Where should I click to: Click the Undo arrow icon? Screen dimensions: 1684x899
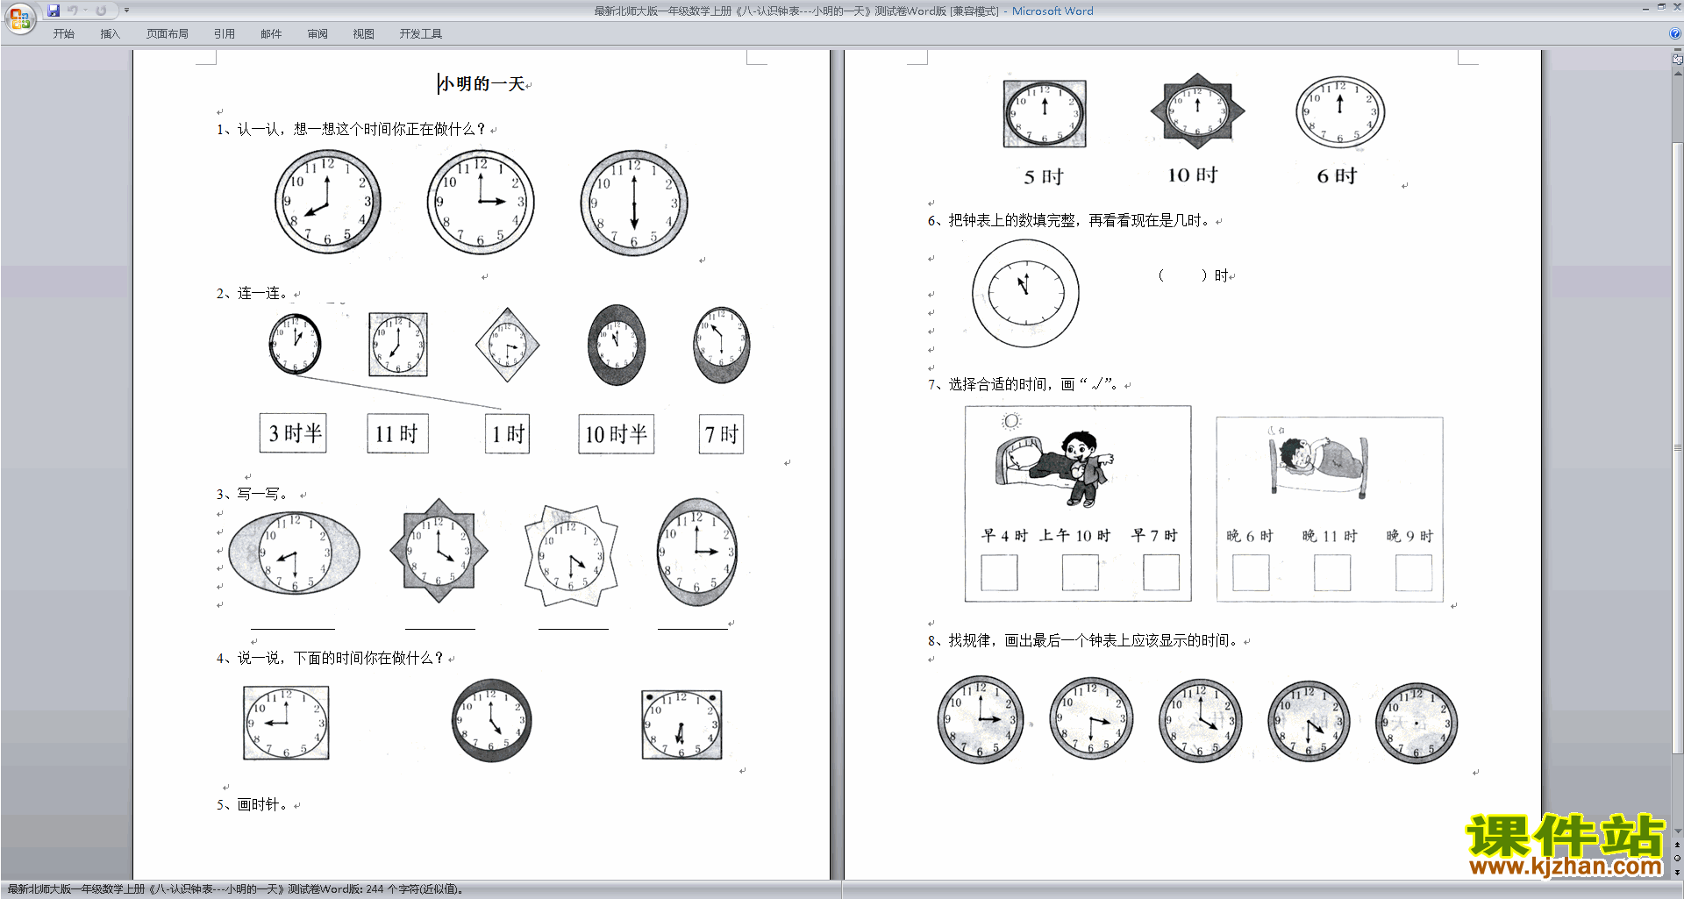pyautogui.click(x=73, y=11)
